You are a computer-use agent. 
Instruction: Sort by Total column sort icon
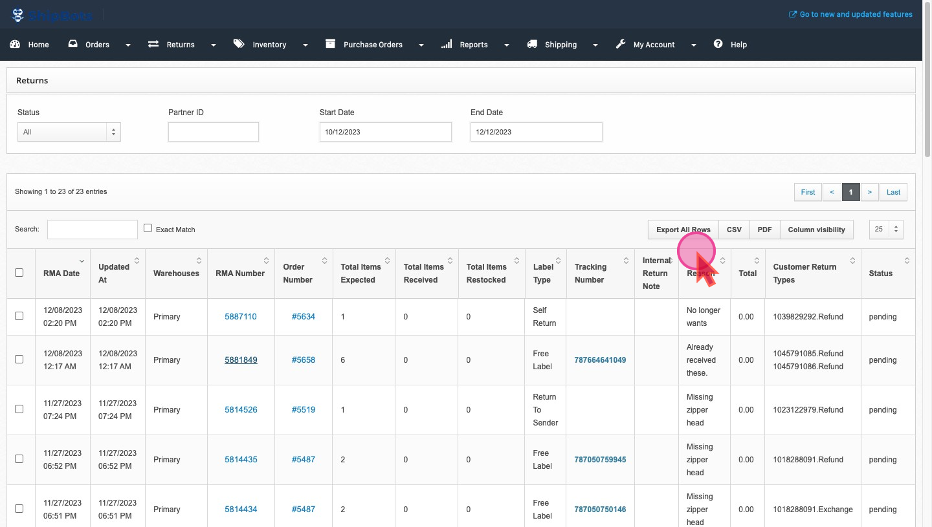(757, 261)
